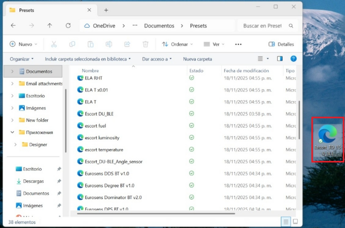
Task: Open Incluir carpeta seleccionada en biblioteca menu
Action: click(x=88, y=59)
